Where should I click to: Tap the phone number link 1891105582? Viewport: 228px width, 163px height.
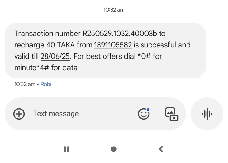(113, 45)
